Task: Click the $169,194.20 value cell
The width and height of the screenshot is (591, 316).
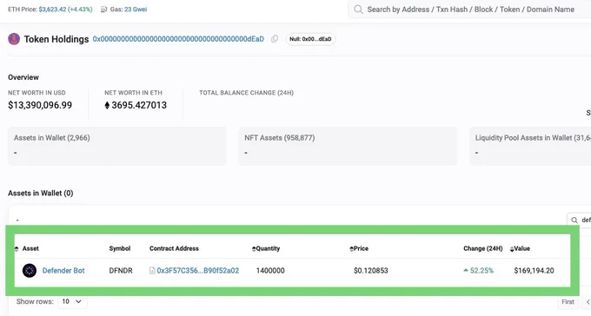Action: pos(535,271)
